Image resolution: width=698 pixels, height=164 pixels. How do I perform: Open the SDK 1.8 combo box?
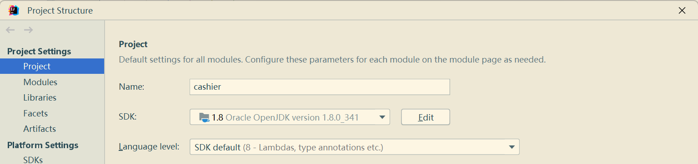point(290,117)
